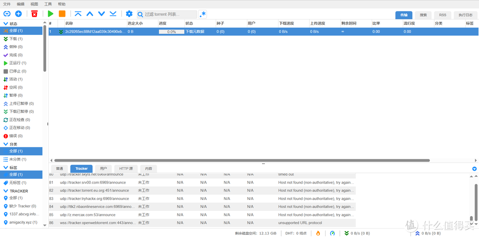Select 无标签 (1) tag filter
The height and width of the screenshot is (237, 479).
click(21, 183)
